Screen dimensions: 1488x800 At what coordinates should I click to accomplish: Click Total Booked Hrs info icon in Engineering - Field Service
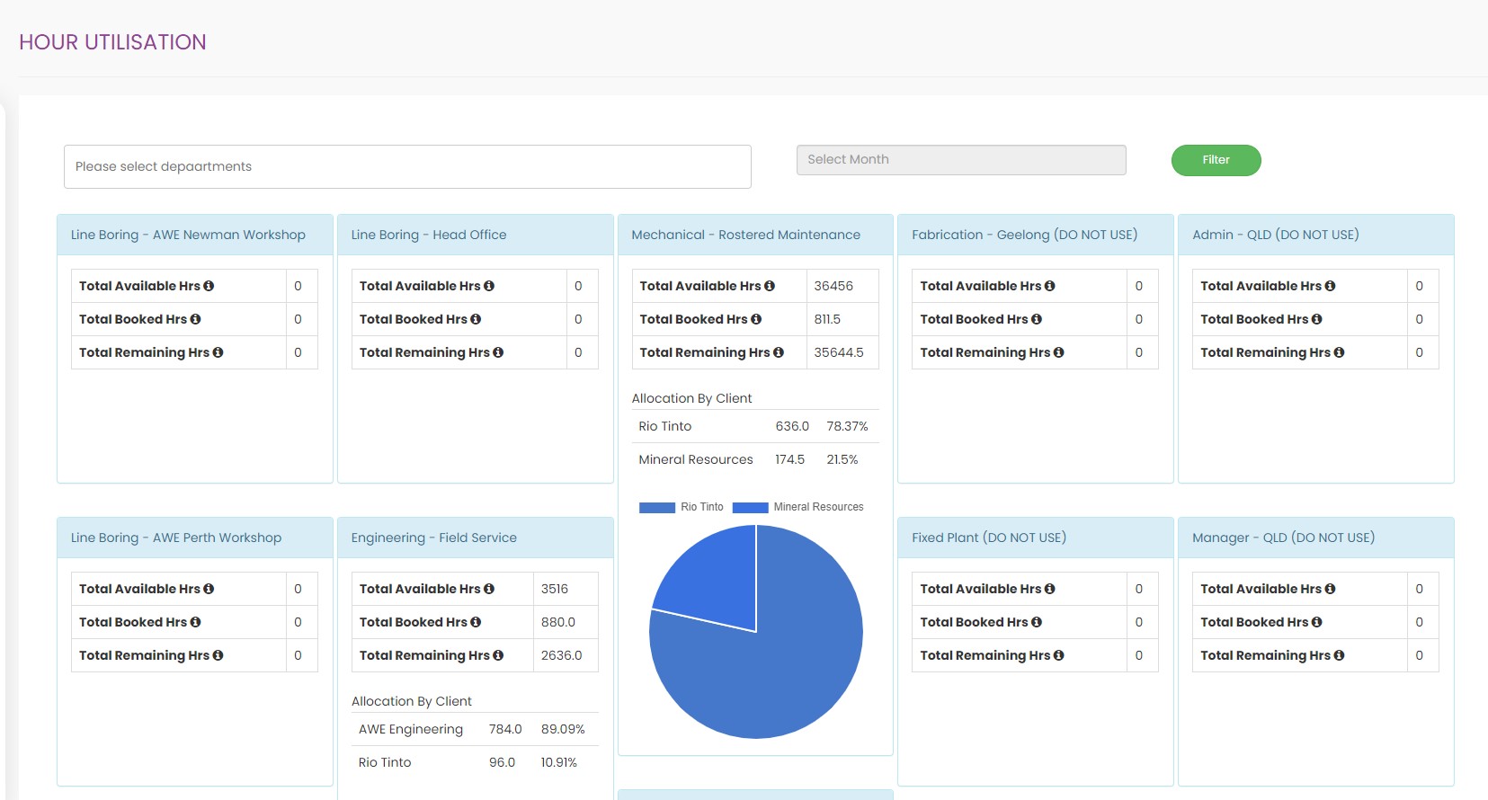point(476,622)
